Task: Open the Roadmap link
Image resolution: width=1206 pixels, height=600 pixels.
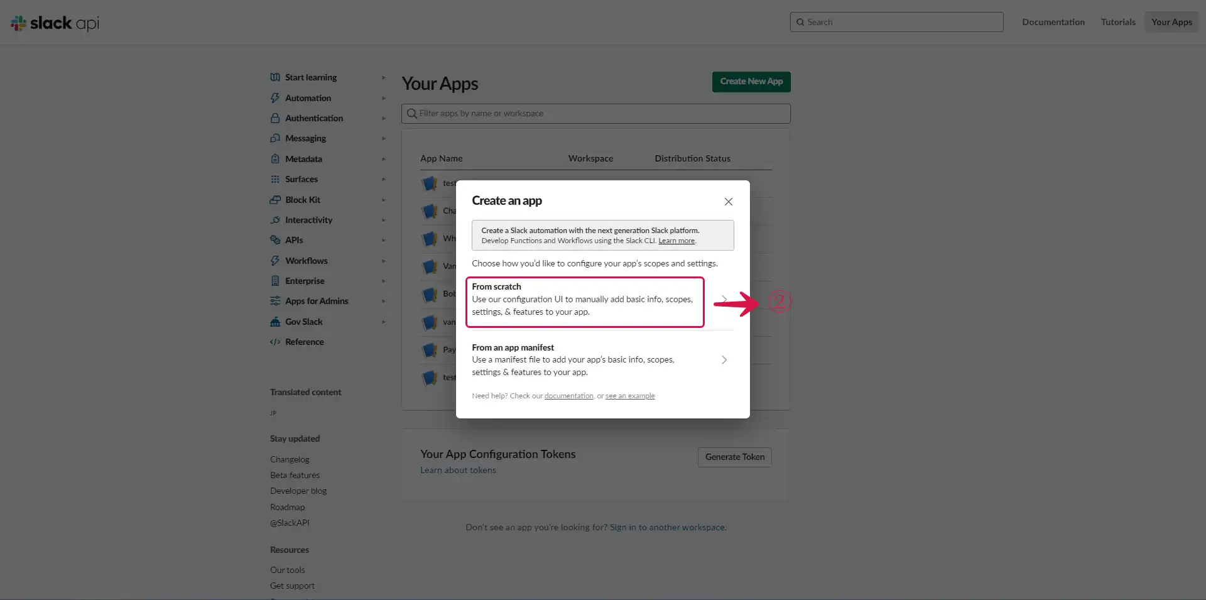Action: [x=287, y=507]
